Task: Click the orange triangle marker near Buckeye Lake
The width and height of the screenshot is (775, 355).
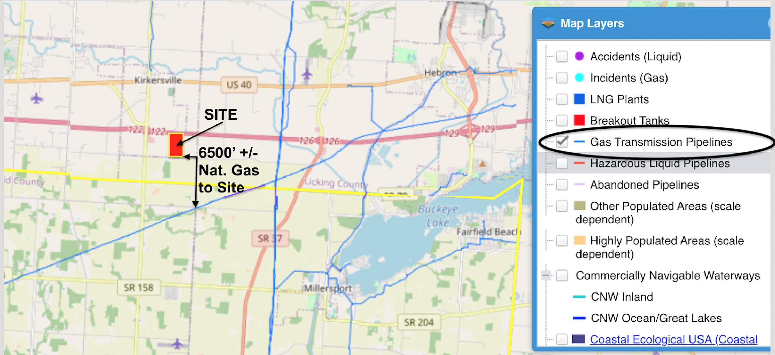Action: point(482,164)
